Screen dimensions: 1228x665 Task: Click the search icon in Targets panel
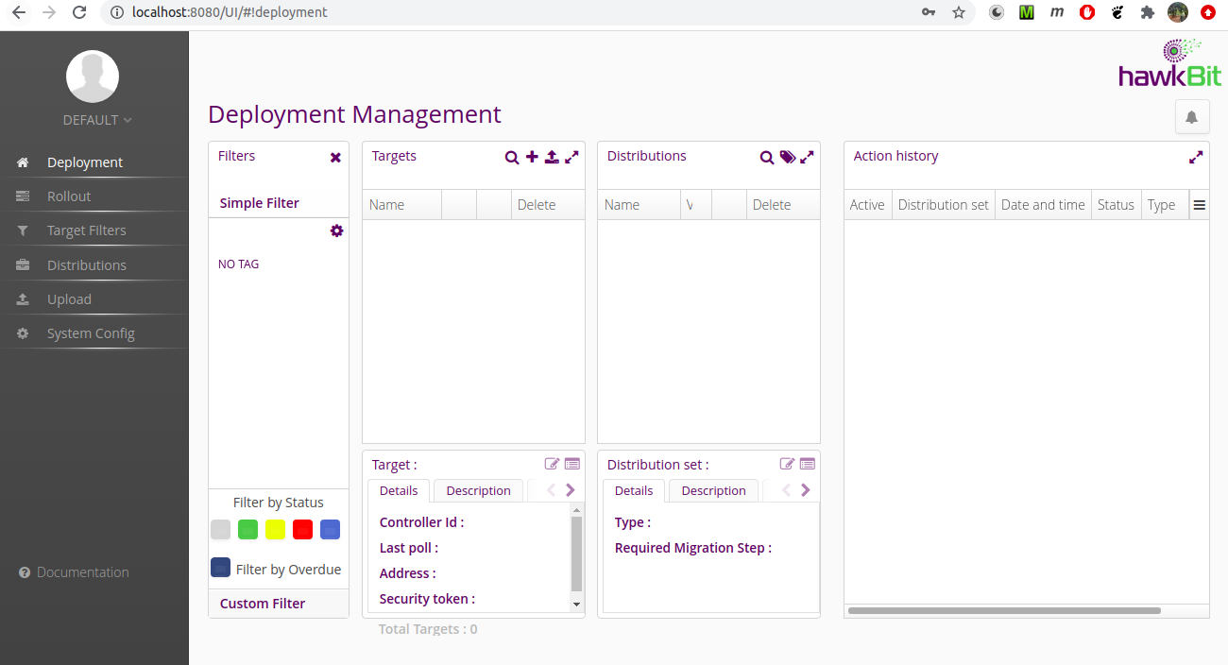tap(511, 158)
